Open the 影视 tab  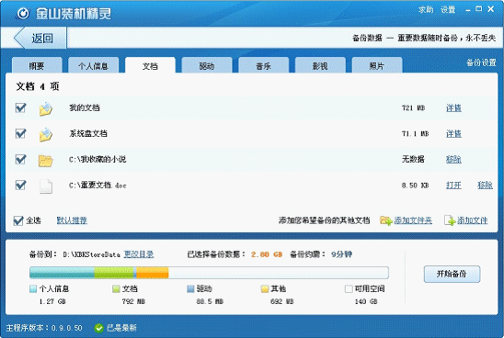pyautogui.click(x=320, y=65)
